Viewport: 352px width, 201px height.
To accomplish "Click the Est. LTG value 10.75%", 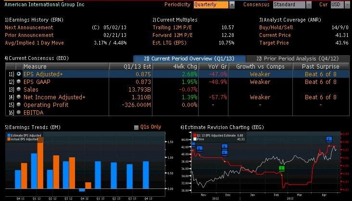I will (226, 43).
